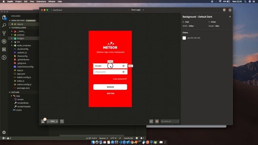258x145 pixels.
Task: Open the Explorer view in VS Code activity bar
Action: [x=4, y=17]
